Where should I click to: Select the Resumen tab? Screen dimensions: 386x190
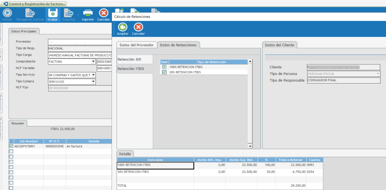pos(18,123)
